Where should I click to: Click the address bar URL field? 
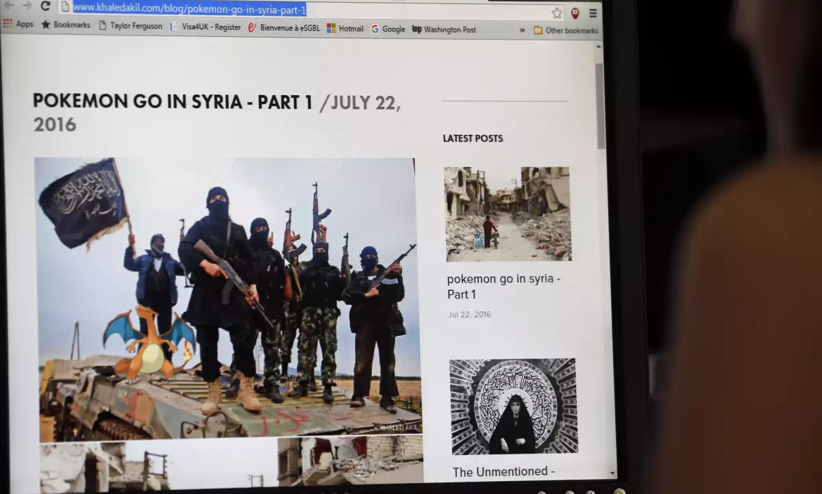(x=308, y=10)
